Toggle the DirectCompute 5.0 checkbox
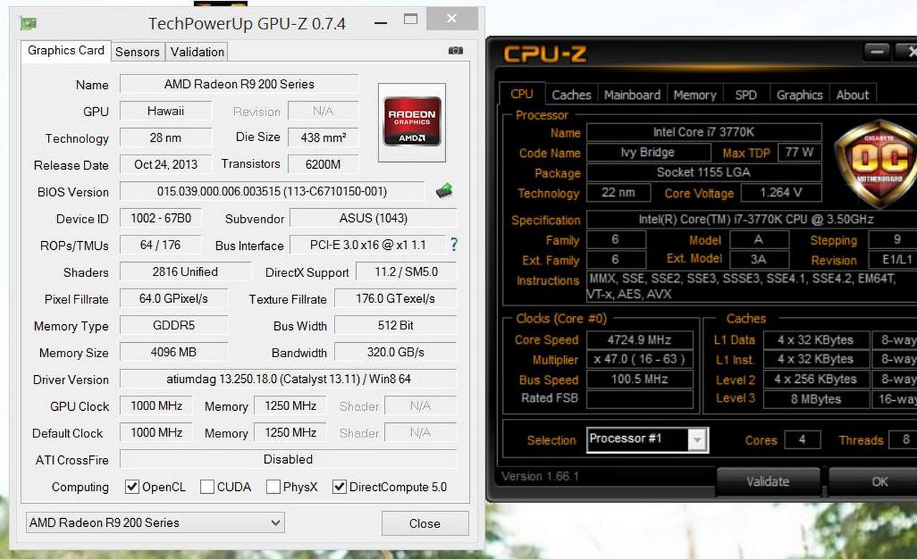This screenshot has height=559, width=917. coord(340,487)
